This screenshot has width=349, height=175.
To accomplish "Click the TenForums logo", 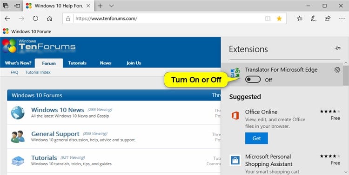I will point(39,46).
